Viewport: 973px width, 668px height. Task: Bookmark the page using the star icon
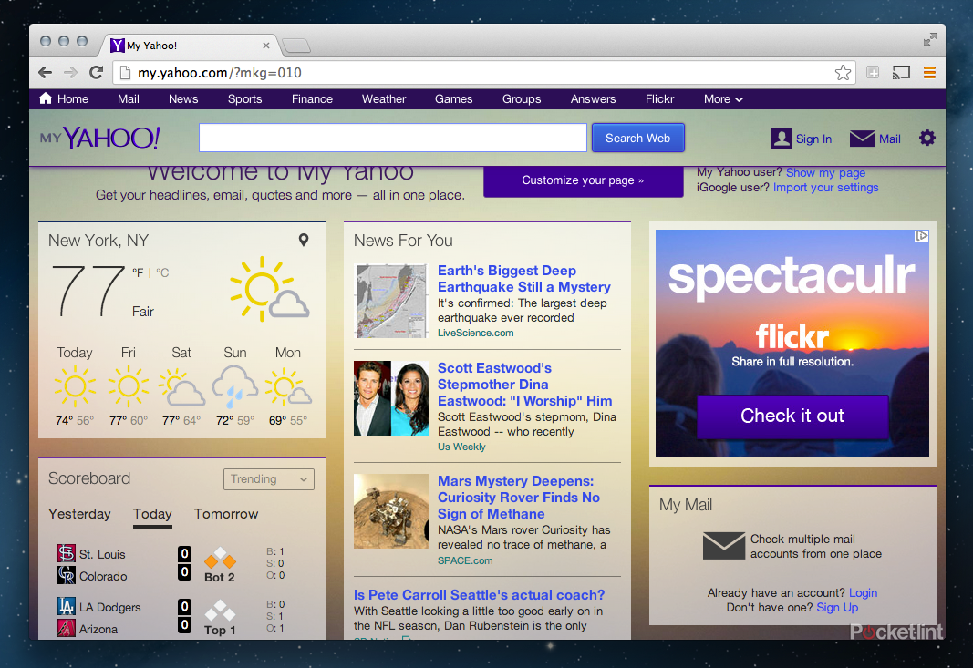843,71
